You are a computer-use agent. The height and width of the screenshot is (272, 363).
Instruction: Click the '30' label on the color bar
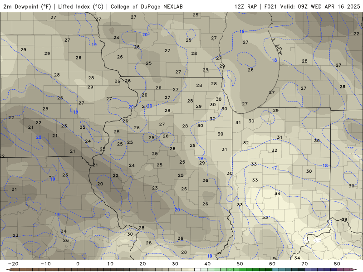(x=175, y=264)
